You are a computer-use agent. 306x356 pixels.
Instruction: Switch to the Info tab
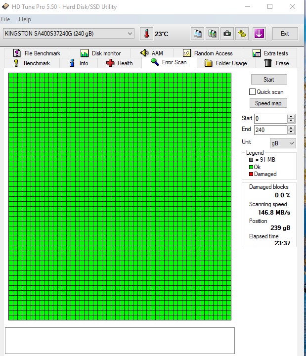[79, 63]
